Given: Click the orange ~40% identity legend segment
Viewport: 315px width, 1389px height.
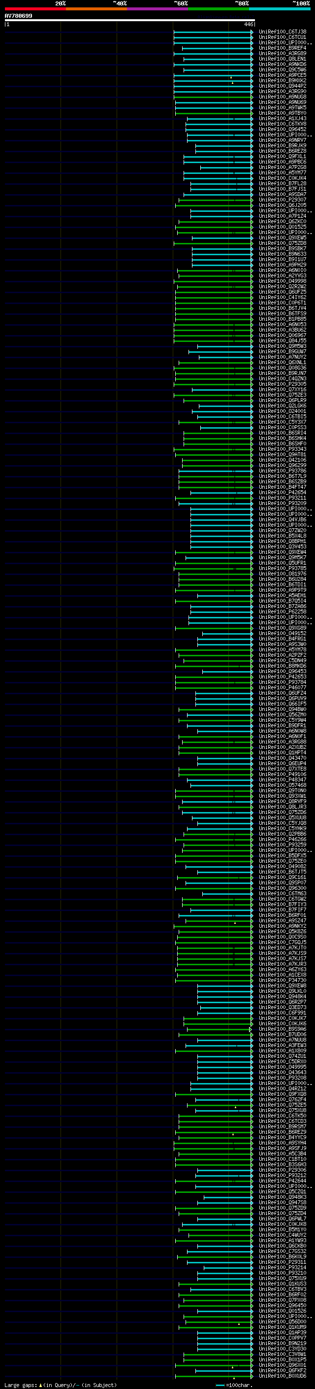Looking at the screenshot, I should pyautogui.click(x=96, y=9).
